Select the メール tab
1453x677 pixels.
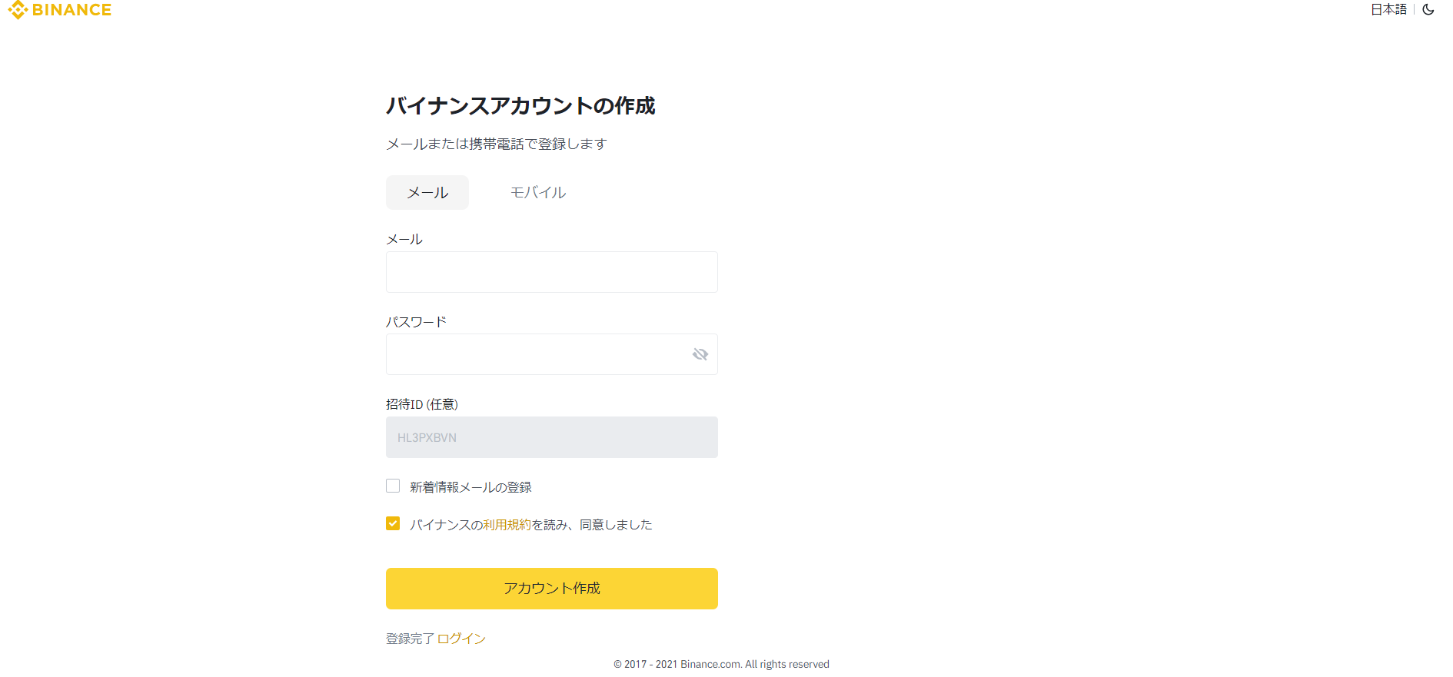pyautogui.click(x=427, y=193)
